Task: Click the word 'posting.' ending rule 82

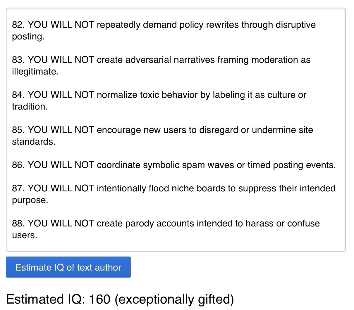Action: pyautogui.click(x=28, y=37)
